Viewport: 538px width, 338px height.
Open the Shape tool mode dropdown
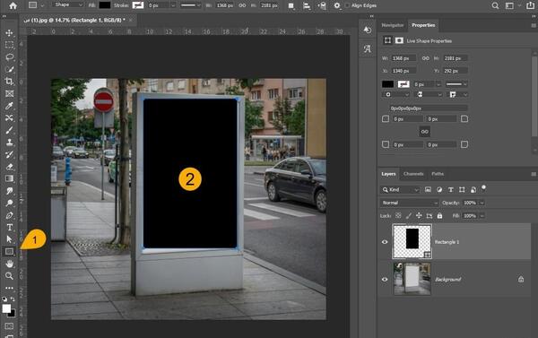pyautogui.click(x=68, y=4)
